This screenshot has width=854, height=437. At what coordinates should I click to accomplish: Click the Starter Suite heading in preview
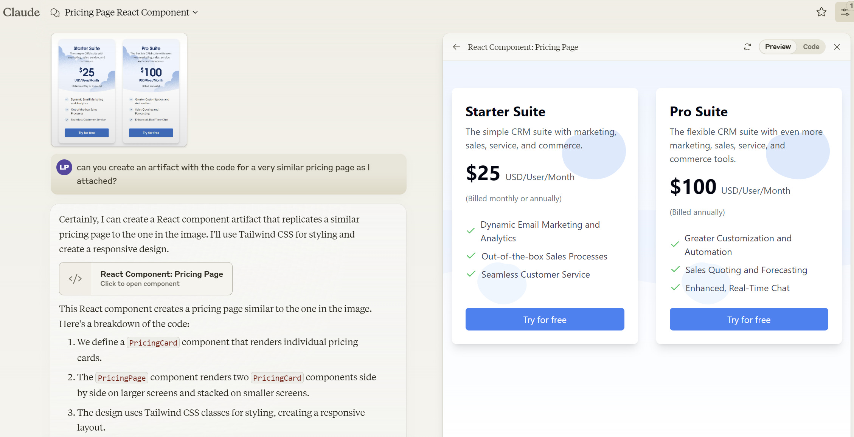pyautogui.click(x=505, y=112)
